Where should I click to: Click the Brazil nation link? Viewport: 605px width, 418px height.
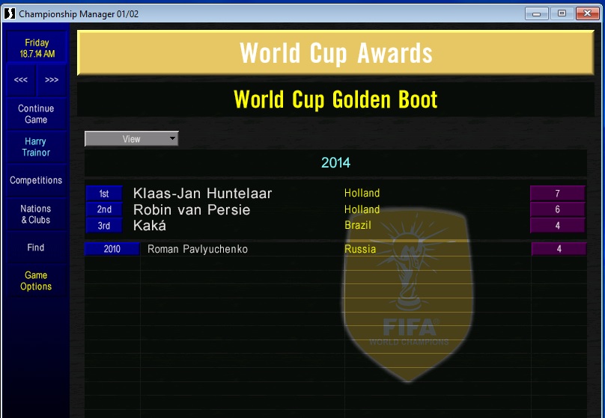tap(358, 225)
